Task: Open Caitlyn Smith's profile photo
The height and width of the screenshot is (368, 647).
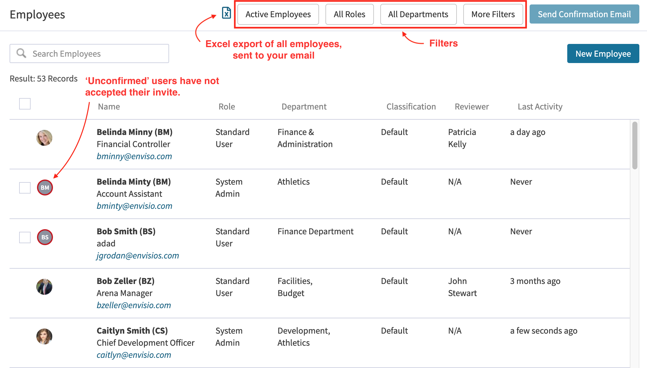Action: coord(44,336)
